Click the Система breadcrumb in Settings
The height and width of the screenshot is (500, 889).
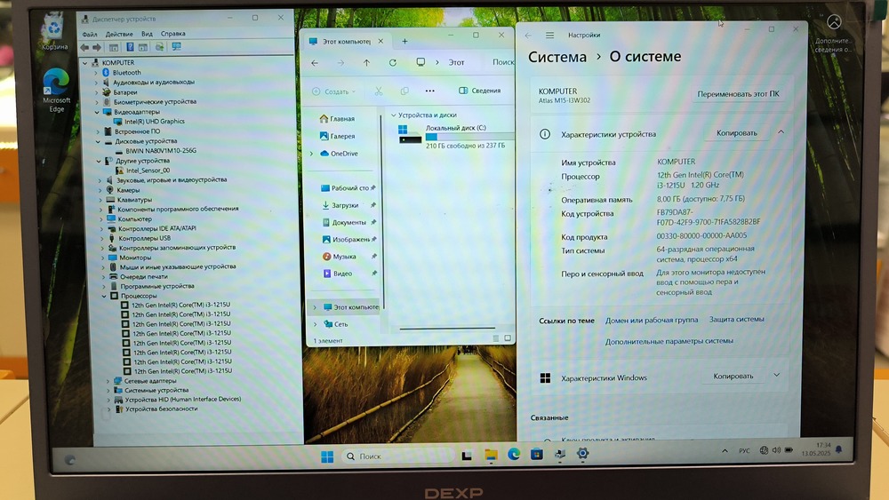(557, 57)
